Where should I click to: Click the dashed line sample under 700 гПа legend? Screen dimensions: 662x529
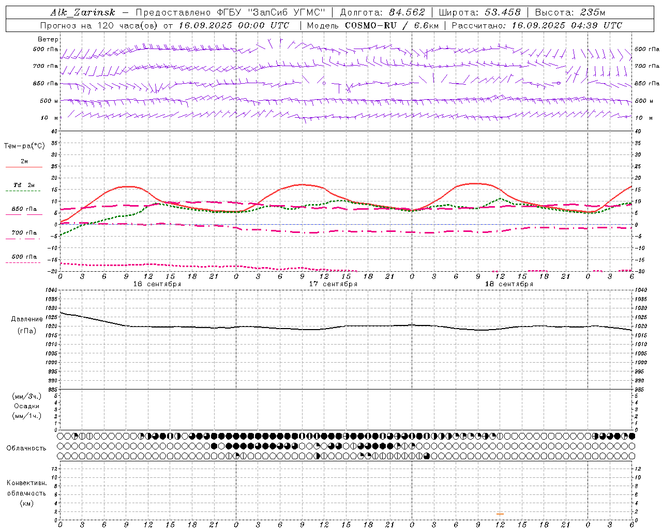[x=23, y=239]
